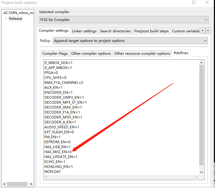The height and width of the screenshot is (188, 215).
Task: Click the DECODER_WAV_EN=1 define
Action: (63, 107)
